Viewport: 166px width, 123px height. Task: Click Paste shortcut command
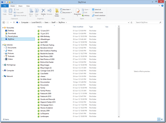(x=20, y=16)
